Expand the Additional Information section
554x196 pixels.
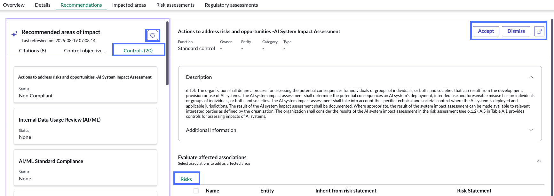(360, 130)
